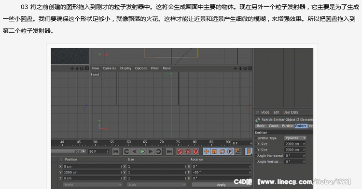Screen dimensions: 362x189
Task: Toggle position keyframe recording move icon
Action: click(207, 151)
